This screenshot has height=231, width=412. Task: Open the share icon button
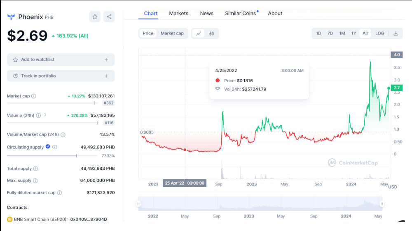coord(109,17)
